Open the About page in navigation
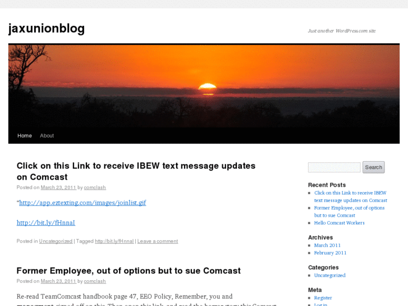Image resolution: width=408 pixels, height=306 pixels. click(47, 136)
